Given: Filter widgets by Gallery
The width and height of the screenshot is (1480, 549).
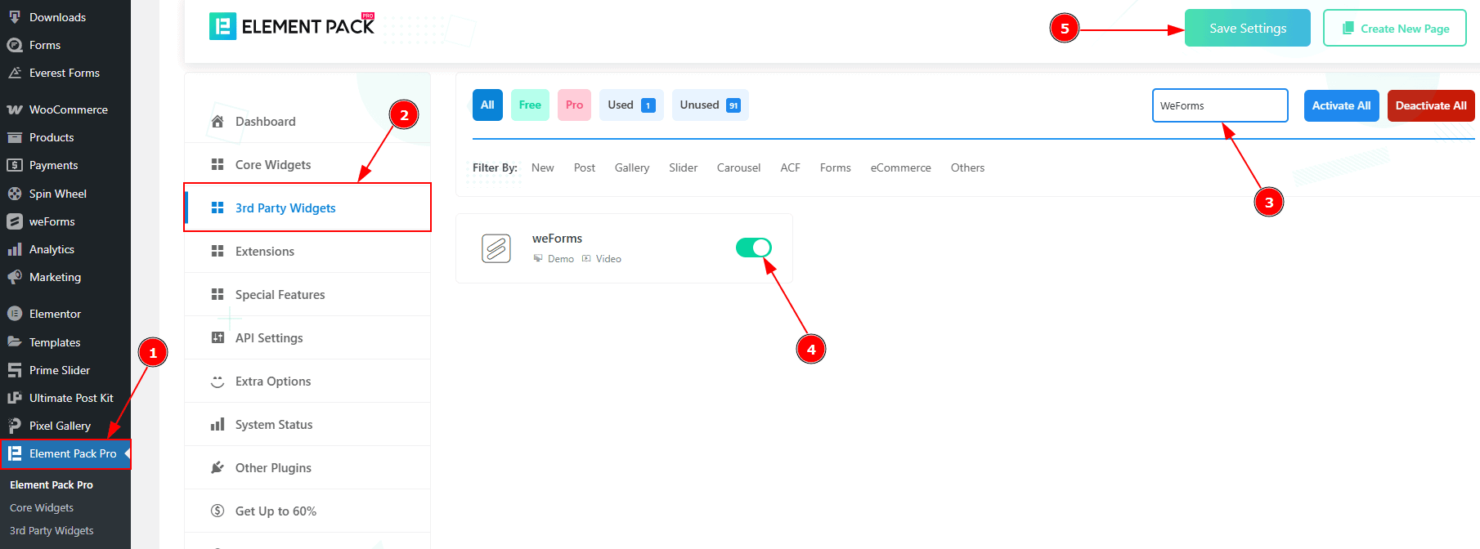Looking at the screenshot, I should point(632,167).
